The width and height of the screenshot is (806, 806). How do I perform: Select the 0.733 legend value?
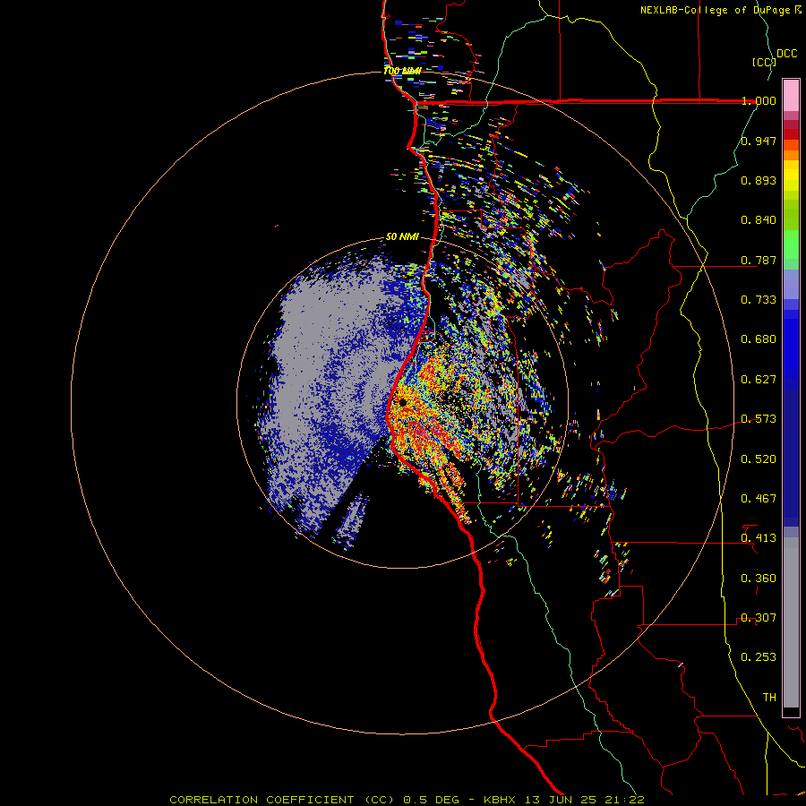tap(759, 300)
